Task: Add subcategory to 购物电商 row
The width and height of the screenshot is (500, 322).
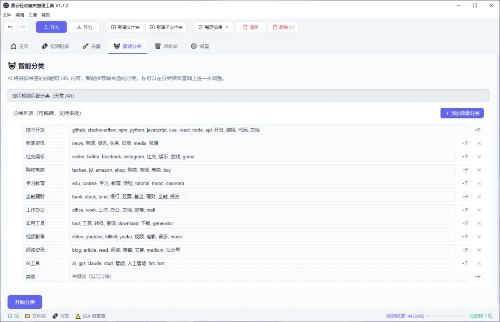Action: (x=465, y=170)
